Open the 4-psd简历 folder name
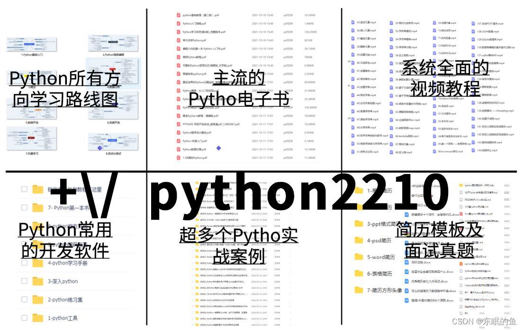Screen dimensions: 524x330 tap(379, 240)
